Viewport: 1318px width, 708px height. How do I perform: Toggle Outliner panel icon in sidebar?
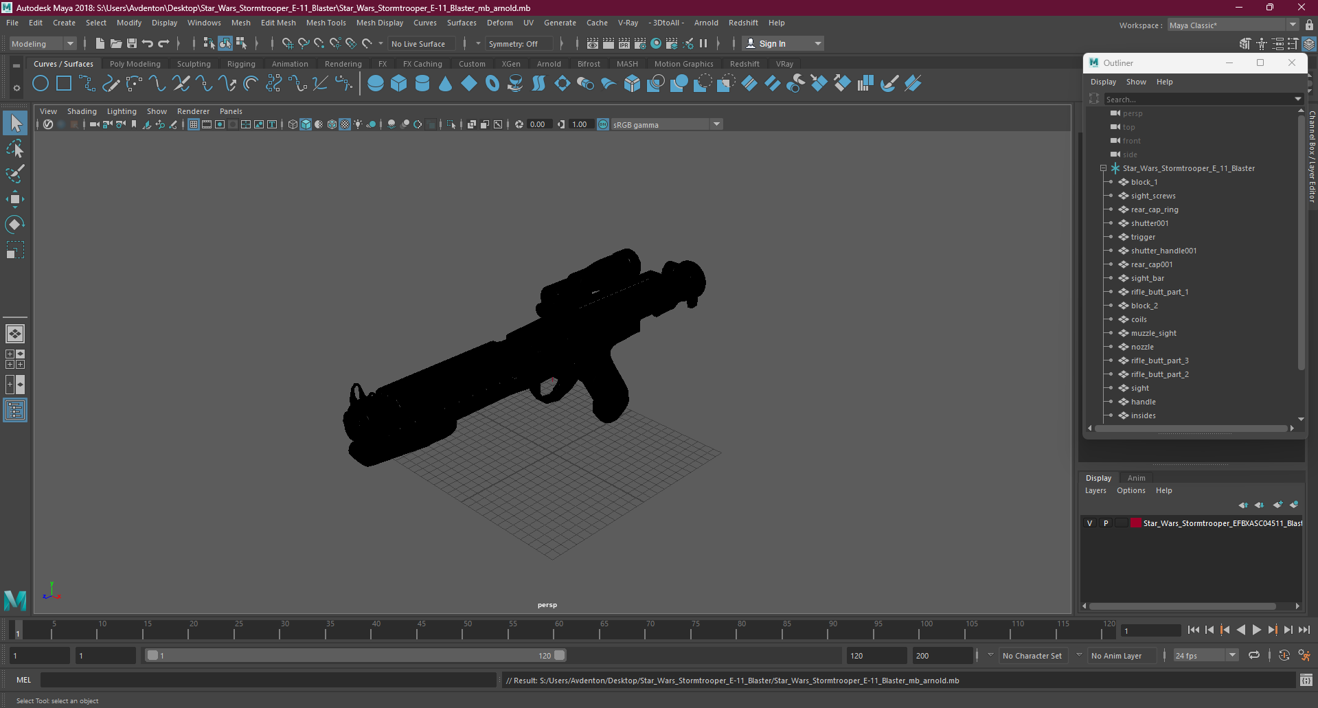point(15,411)
